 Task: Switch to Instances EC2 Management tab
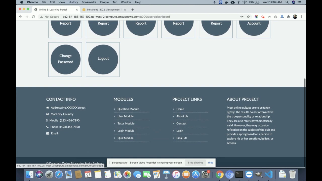[104, 10]
